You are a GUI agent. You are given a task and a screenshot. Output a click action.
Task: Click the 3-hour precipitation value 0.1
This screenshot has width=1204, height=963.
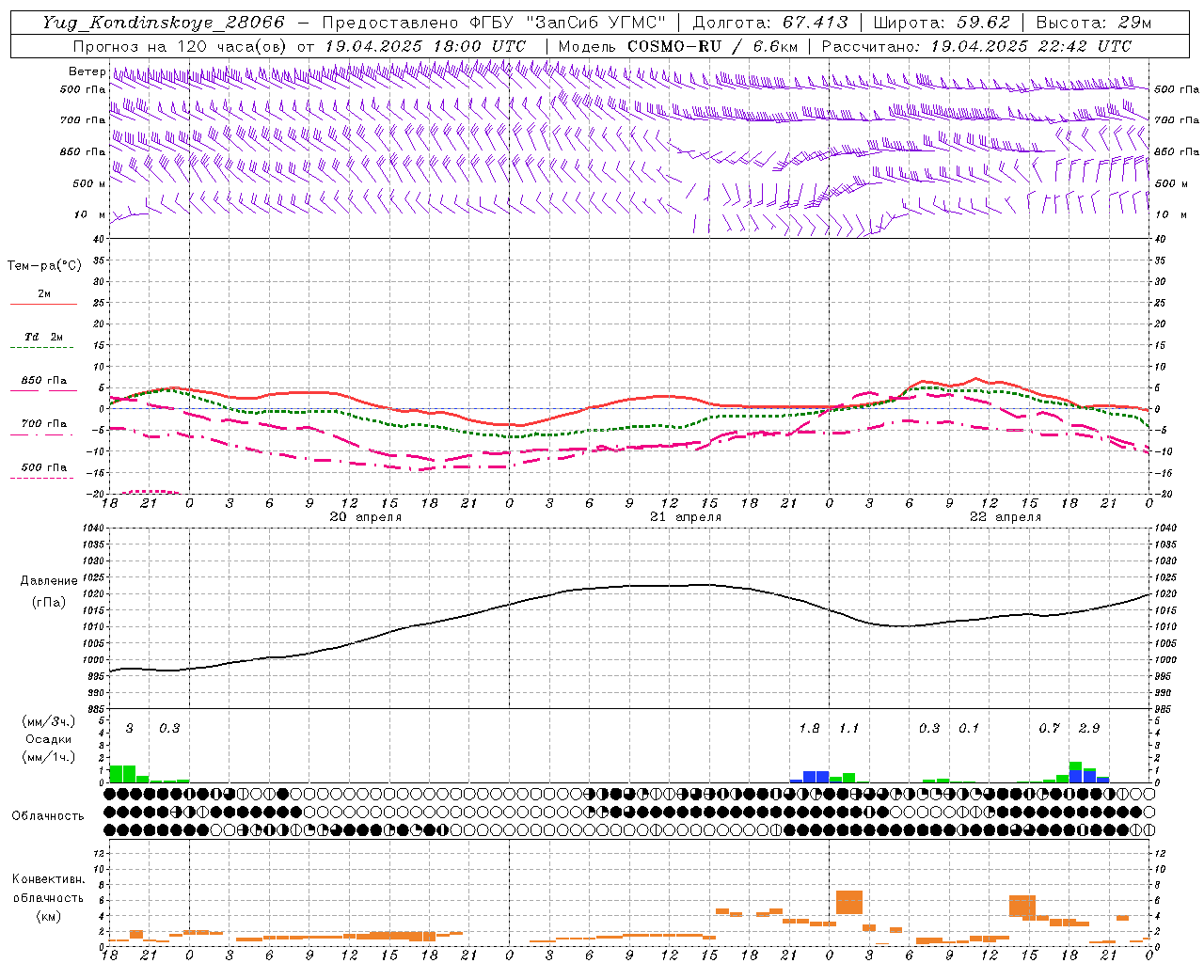click(969, 729)
